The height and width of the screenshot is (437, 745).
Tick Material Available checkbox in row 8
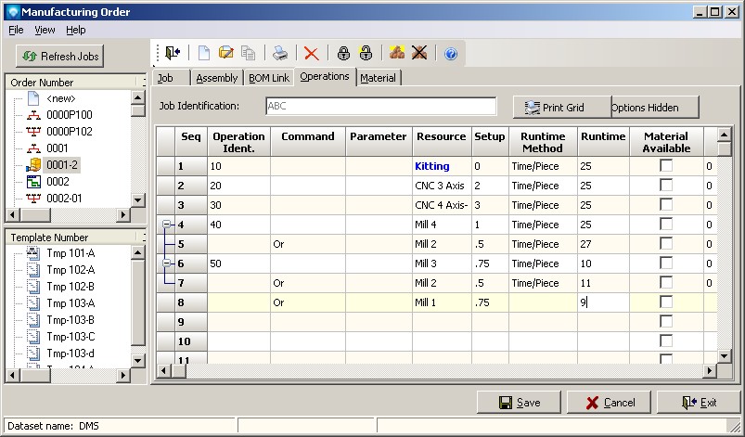click(665, 302)
